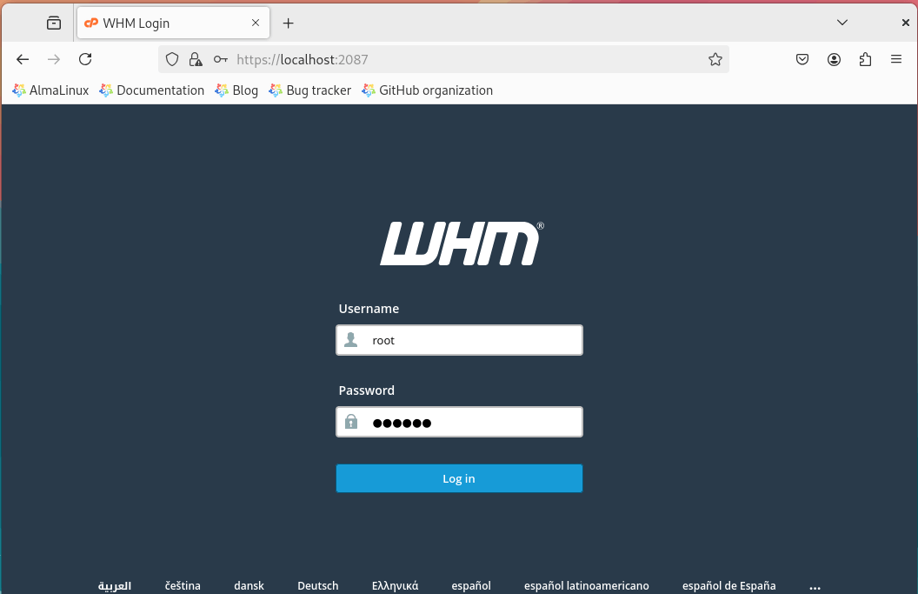The height and width of the screenshot is (594, 918).
Task: Switch language to Deutsch
Action: pyautogui.click(x=317, y=585)
